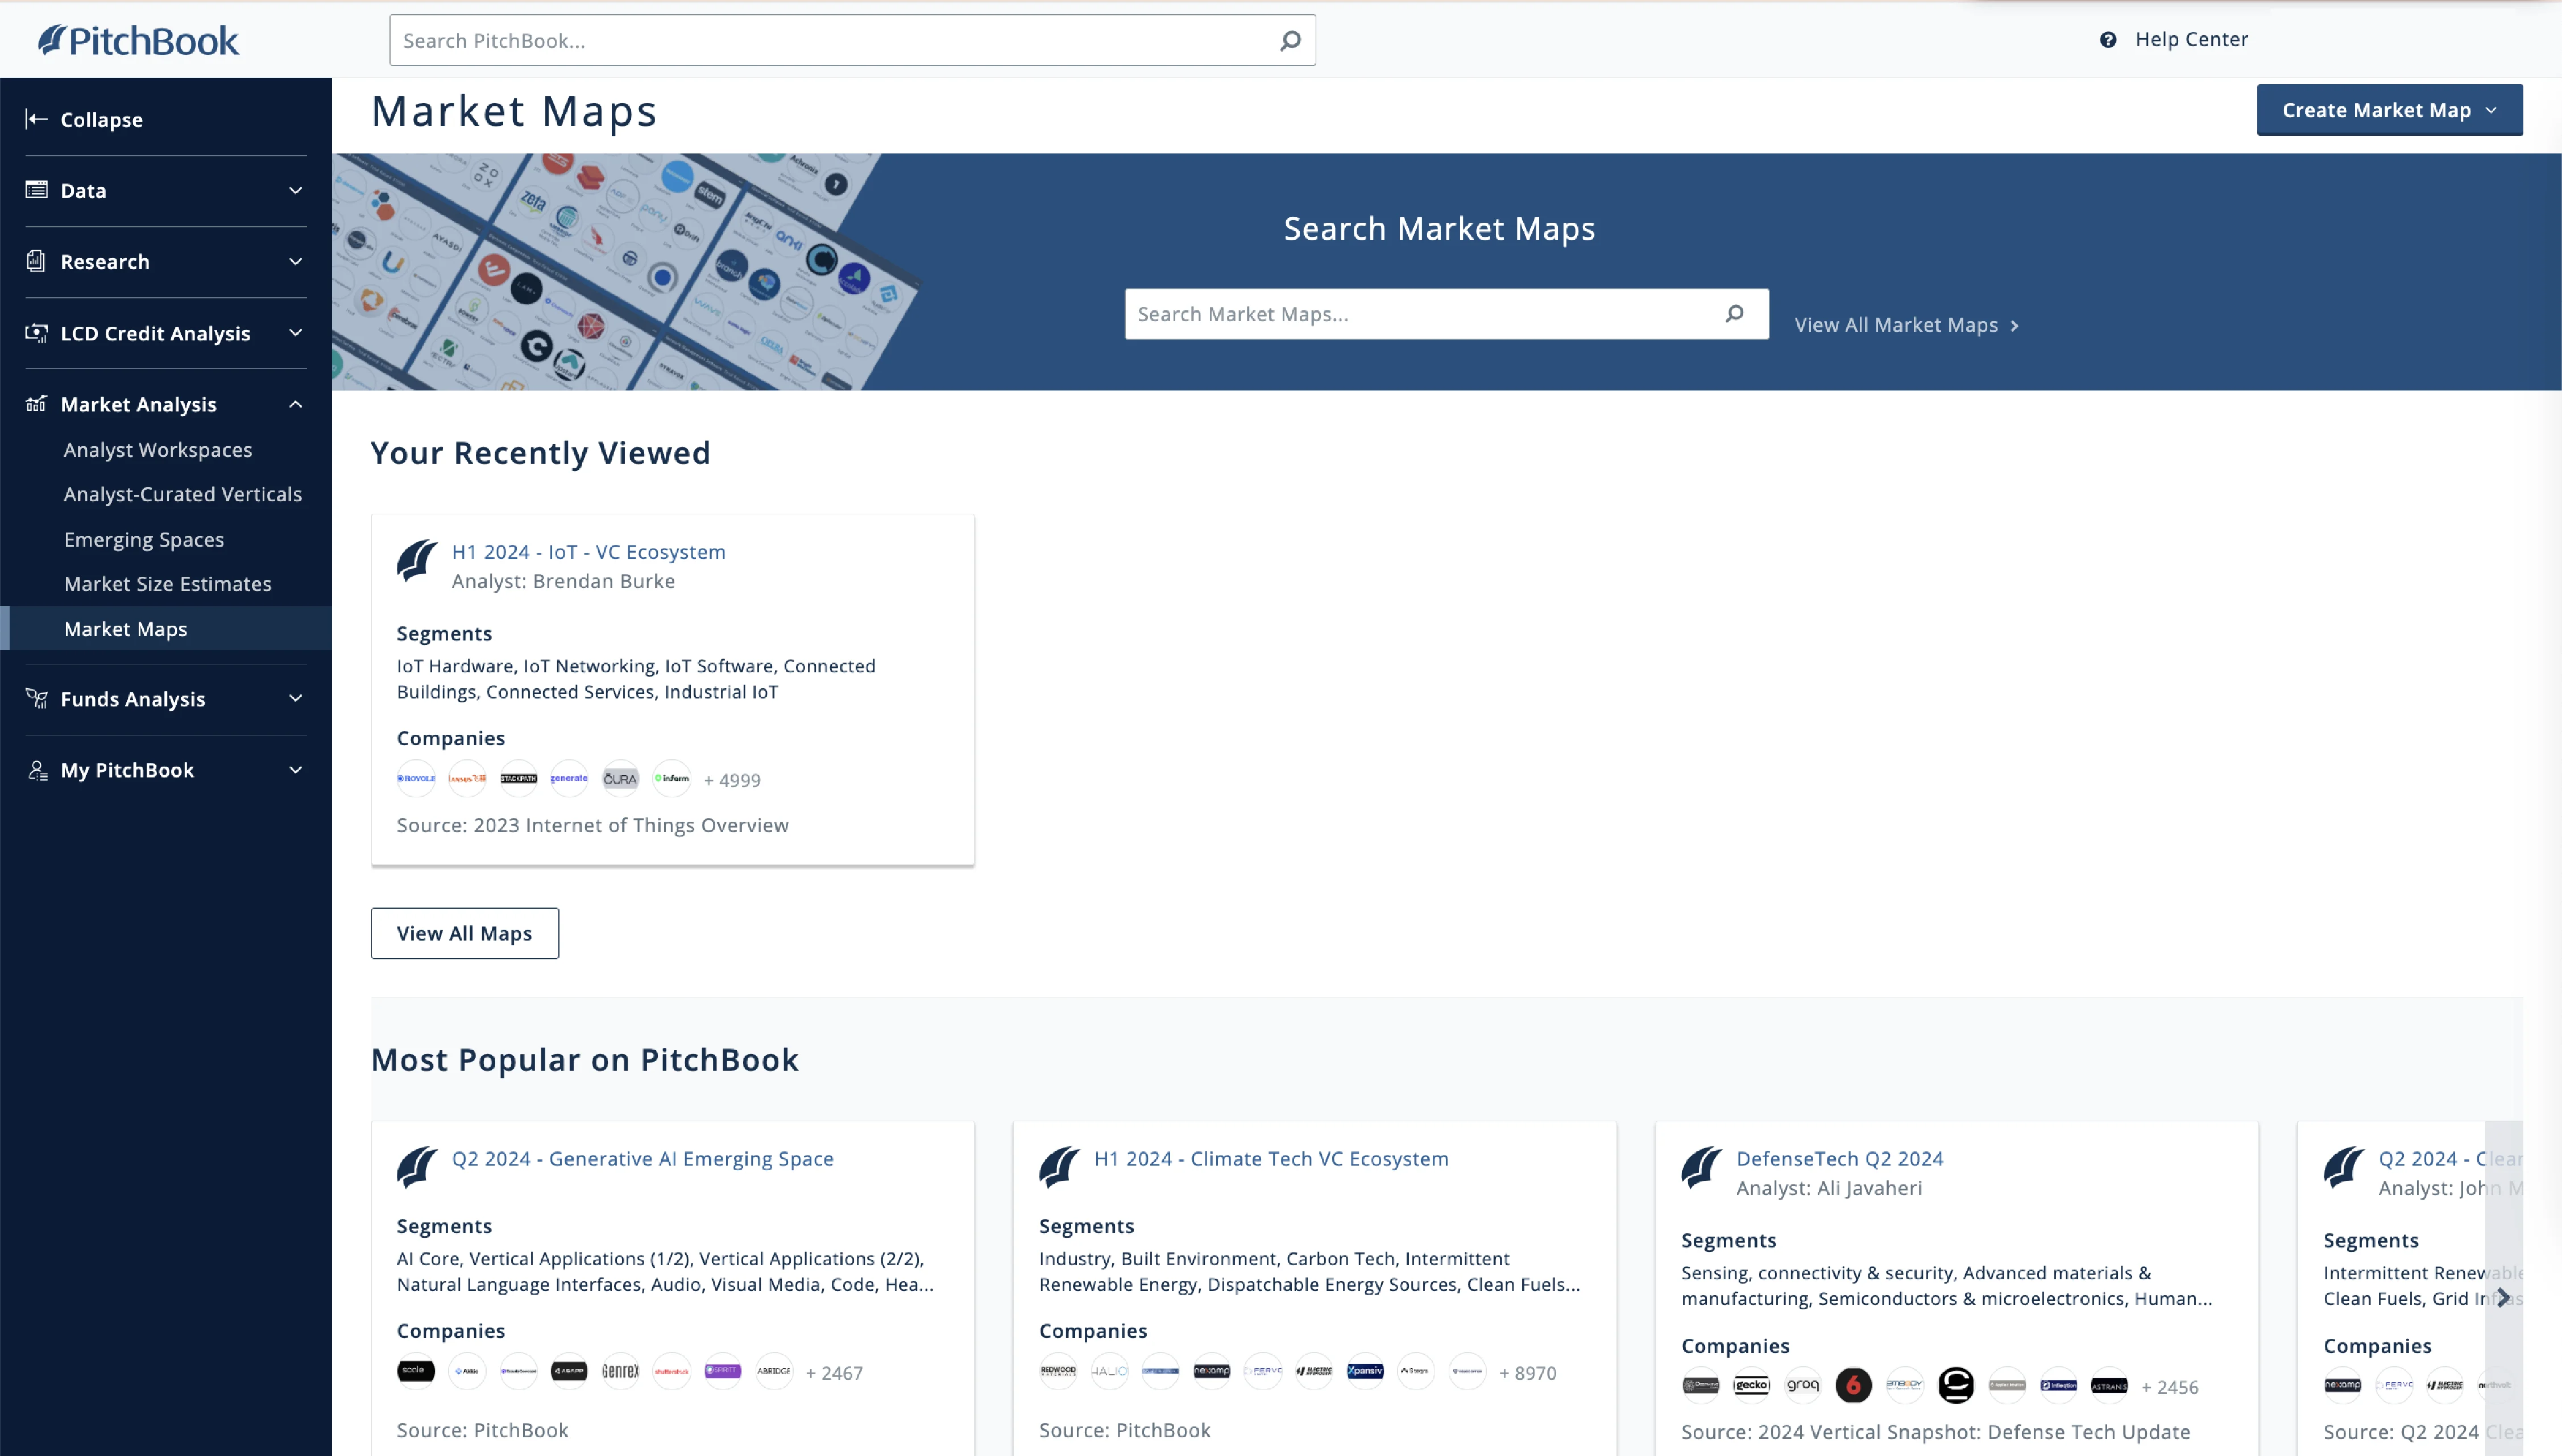Focus the Search PitchBook input field
This screenshot has width=2562, height=1456.
pyautogui.click(x=852, y=40)
